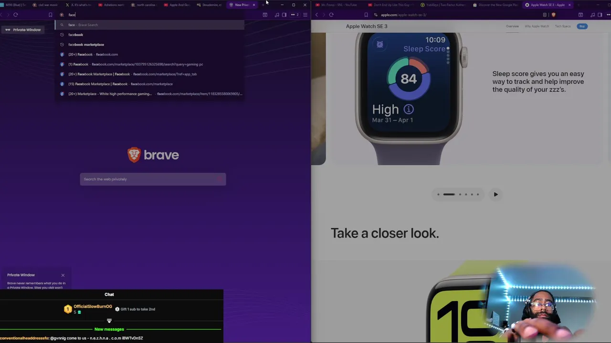The image size is (611, 343).
Task: Close the Apple Watch SE 3 tab
Action: click(569, 5)
